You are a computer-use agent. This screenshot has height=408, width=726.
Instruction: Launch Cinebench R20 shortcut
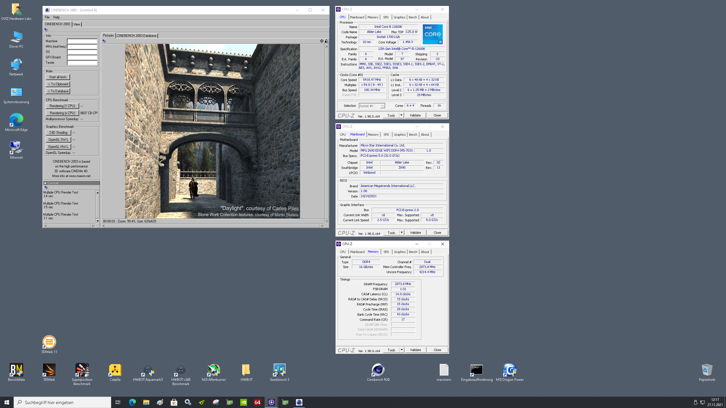(x=378, y=372)
